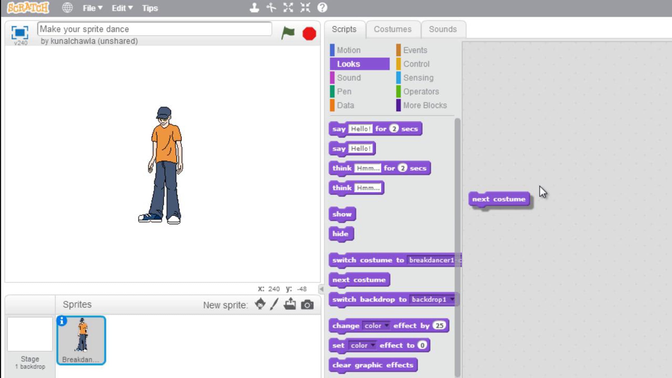Click the project title input field
Screen dimensions: 672x378
[x=155, y=29]
